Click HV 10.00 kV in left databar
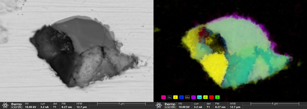This screenshot has height=109, width=307. (x=30, y=105)
